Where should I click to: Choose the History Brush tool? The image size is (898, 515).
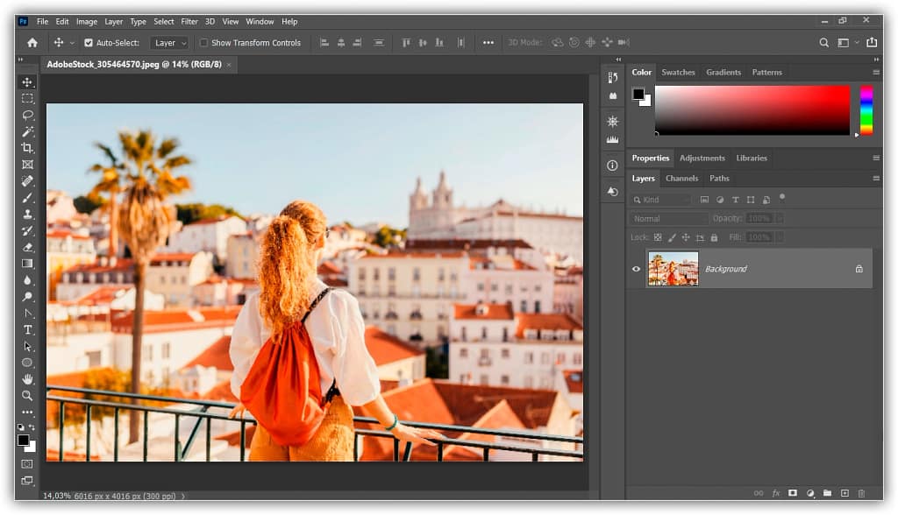point(27,230)
